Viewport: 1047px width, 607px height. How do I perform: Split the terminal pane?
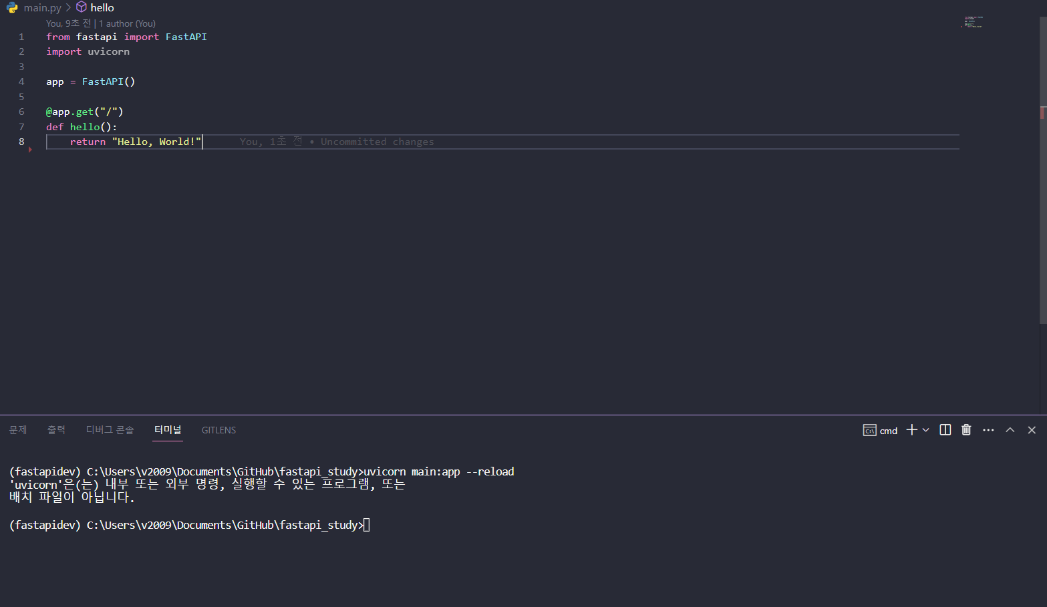point(944,430)
